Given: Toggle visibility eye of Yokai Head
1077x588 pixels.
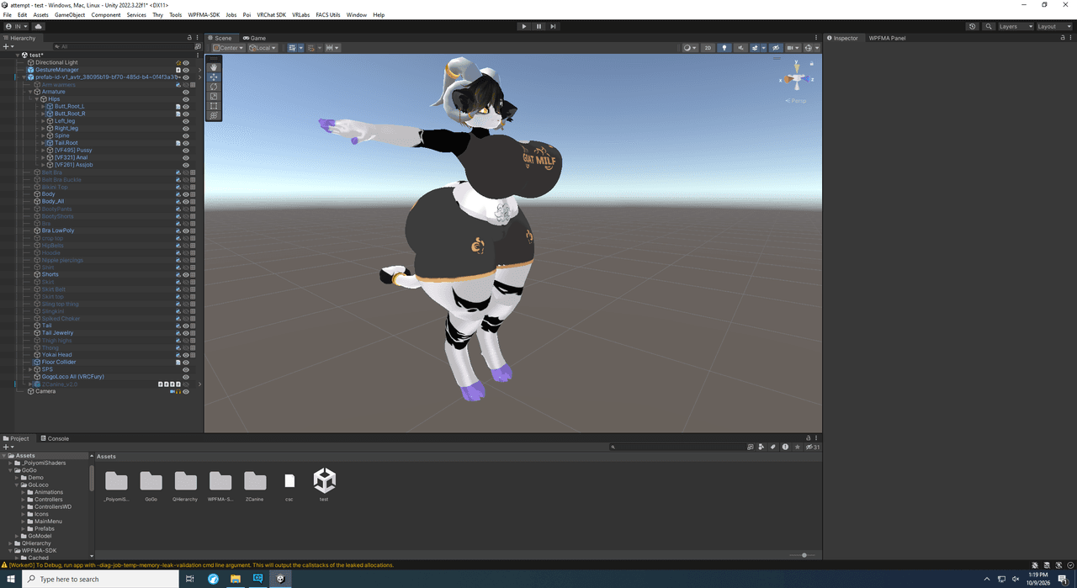Looking at the screenshot, I should [x=186, y=355].
